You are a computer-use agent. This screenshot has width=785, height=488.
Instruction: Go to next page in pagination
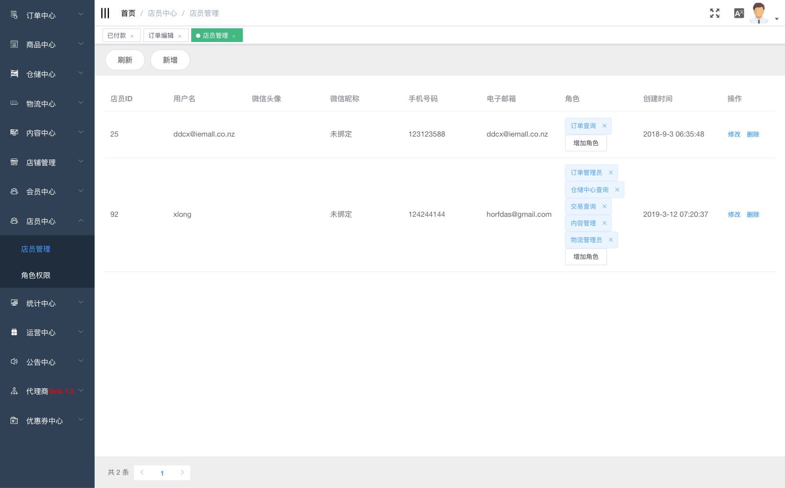tap(182, 472)
